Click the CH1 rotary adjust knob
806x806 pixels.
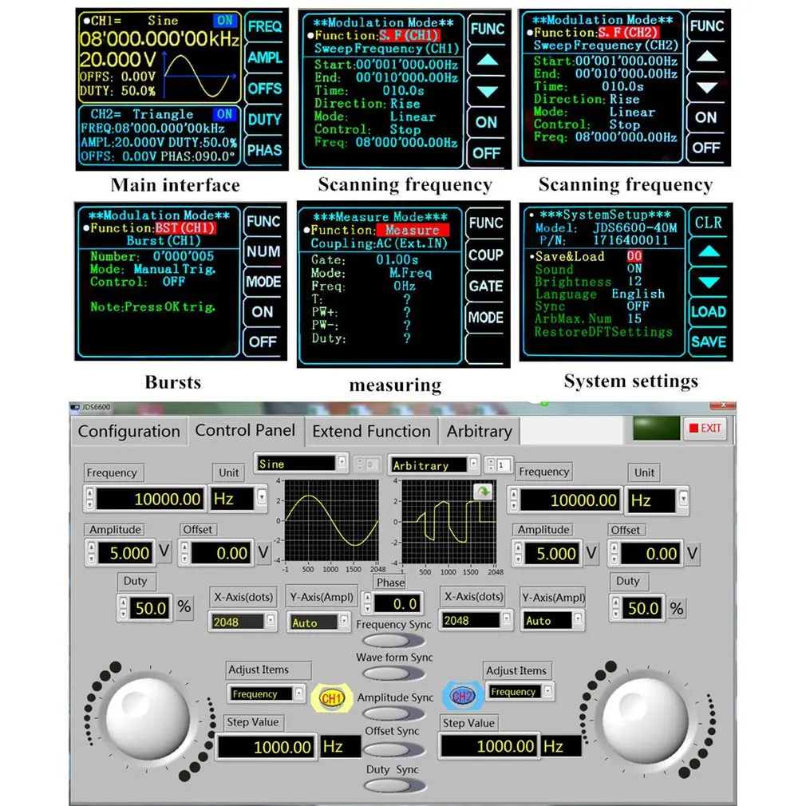click(148, 719)
